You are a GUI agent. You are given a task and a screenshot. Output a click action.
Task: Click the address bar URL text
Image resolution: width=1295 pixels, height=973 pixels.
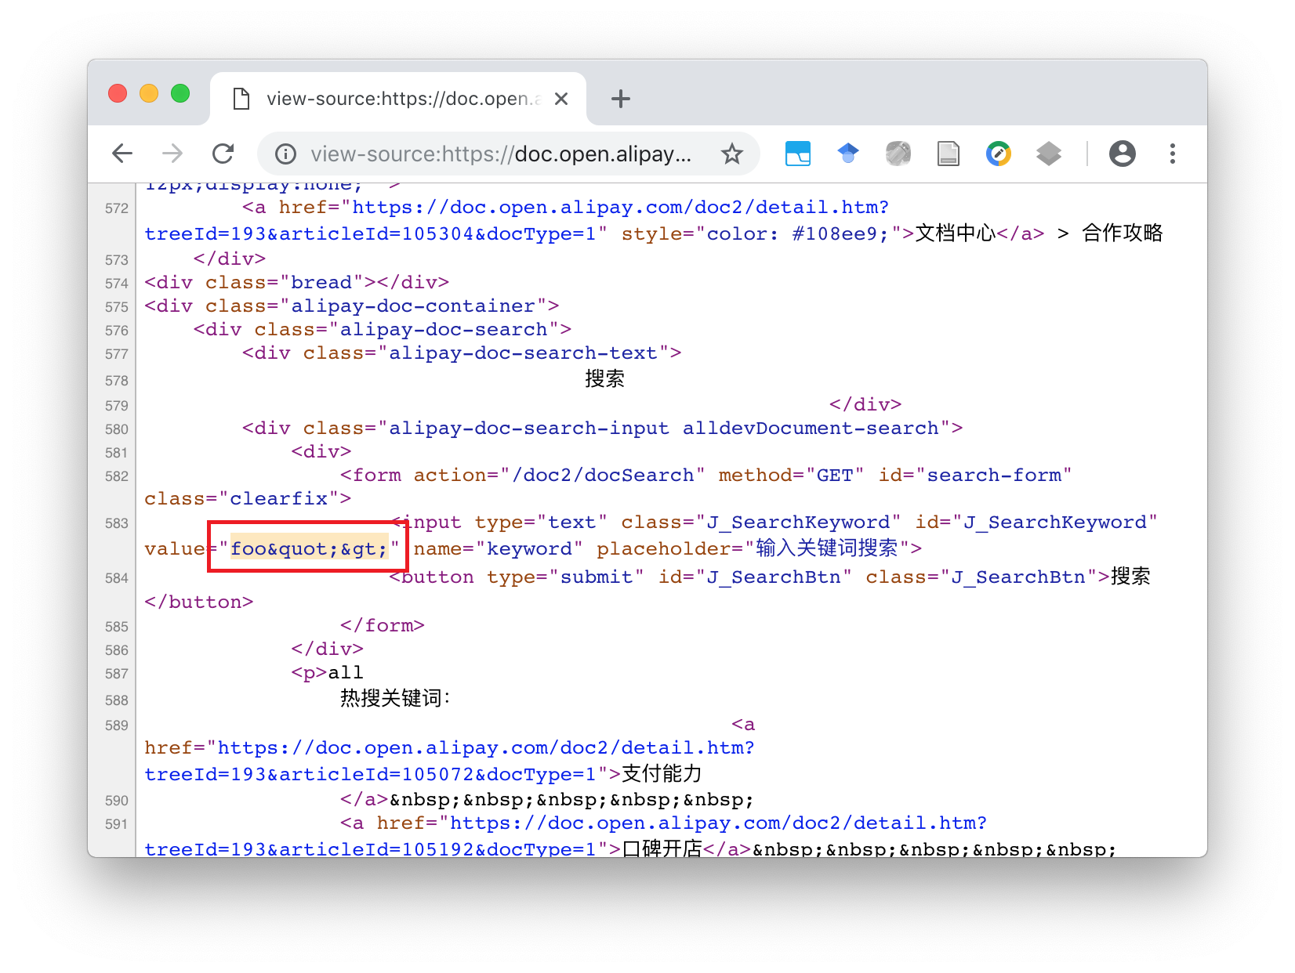click(500, 154)
